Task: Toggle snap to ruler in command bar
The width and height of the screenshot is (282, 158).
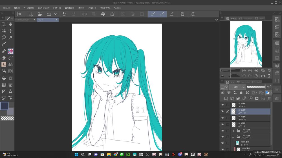Action: 153,14
